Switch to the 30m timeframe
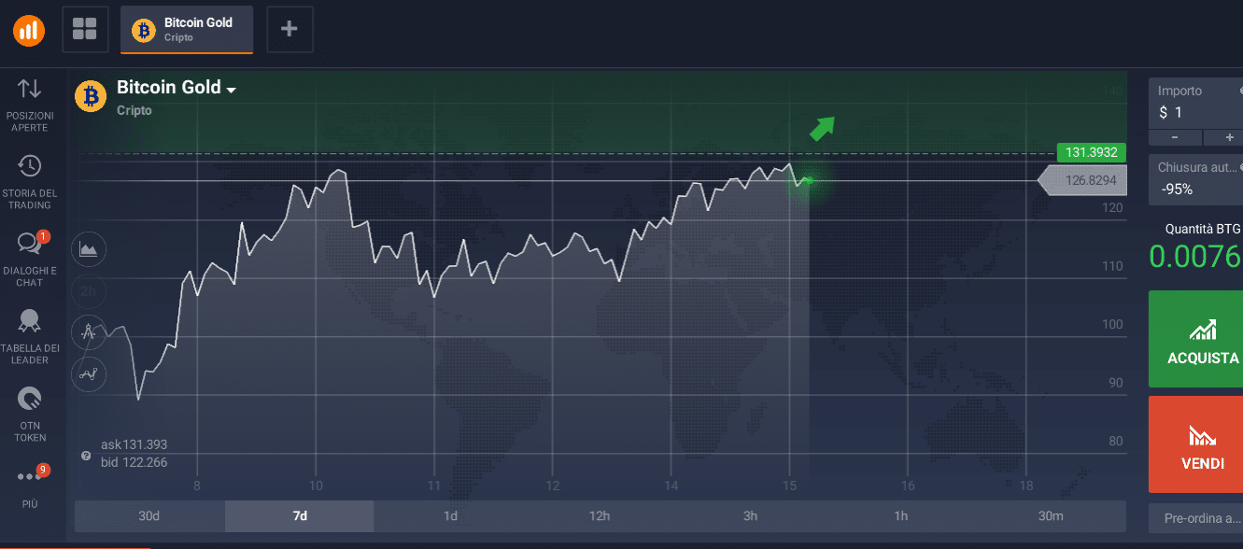Screen dimensions: 1243x549 point(1051,516)
